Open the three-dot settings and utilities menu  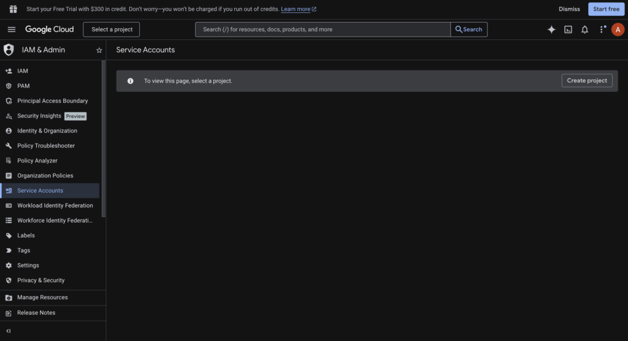(602, 29)
